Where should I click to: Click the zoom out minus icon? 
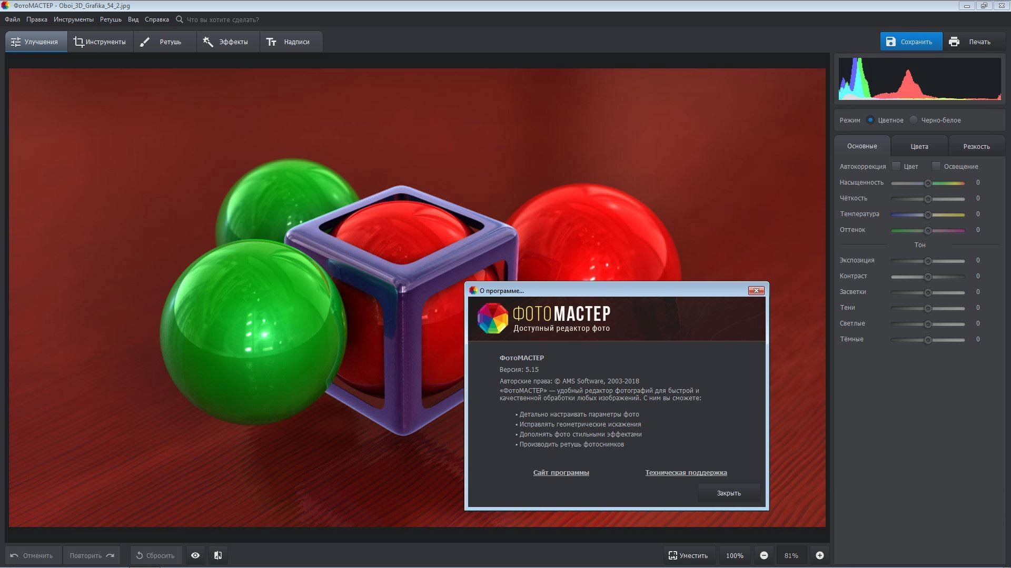(764, 555)
